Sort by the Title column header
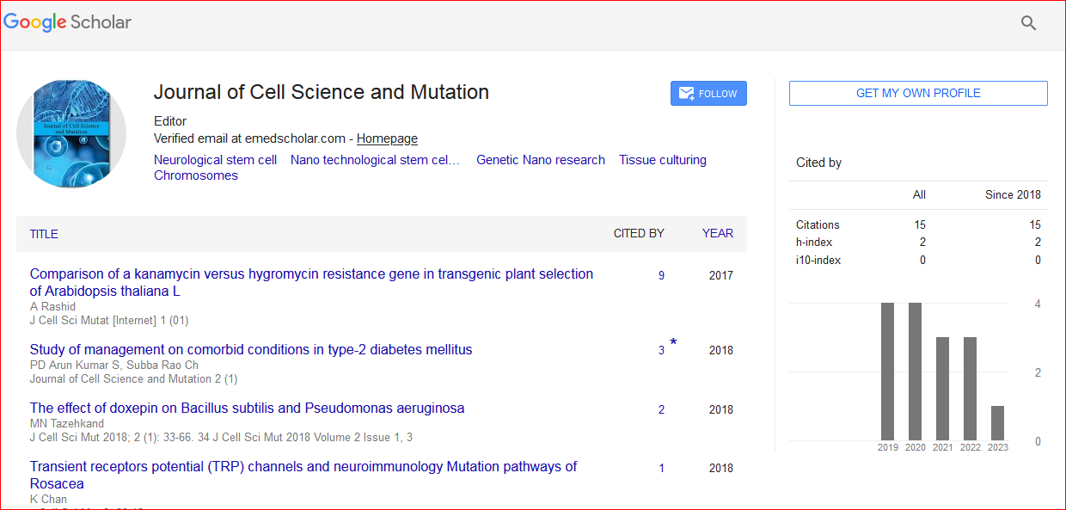1066x510 pixels. [44, 234]
